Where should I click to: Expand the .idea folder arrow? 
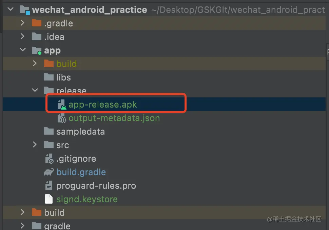tap(22, 37)
